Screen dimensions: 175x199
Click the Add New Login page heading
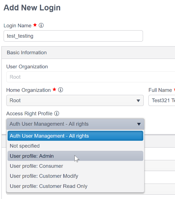click(x=32, y=8)
